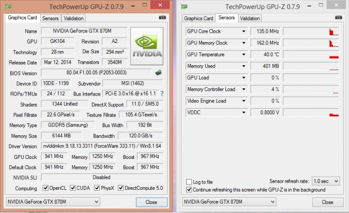Open the GPU selector dropdown in left window
Image resolution: width=349 pixels, height=213 pixels.
[53, 202]
